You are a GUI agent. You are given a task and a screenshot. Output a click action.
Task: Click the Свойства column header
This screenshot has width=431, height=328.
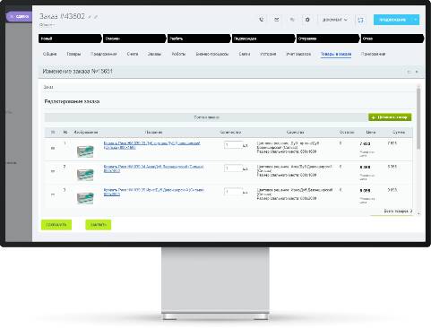tap(295, 132)
